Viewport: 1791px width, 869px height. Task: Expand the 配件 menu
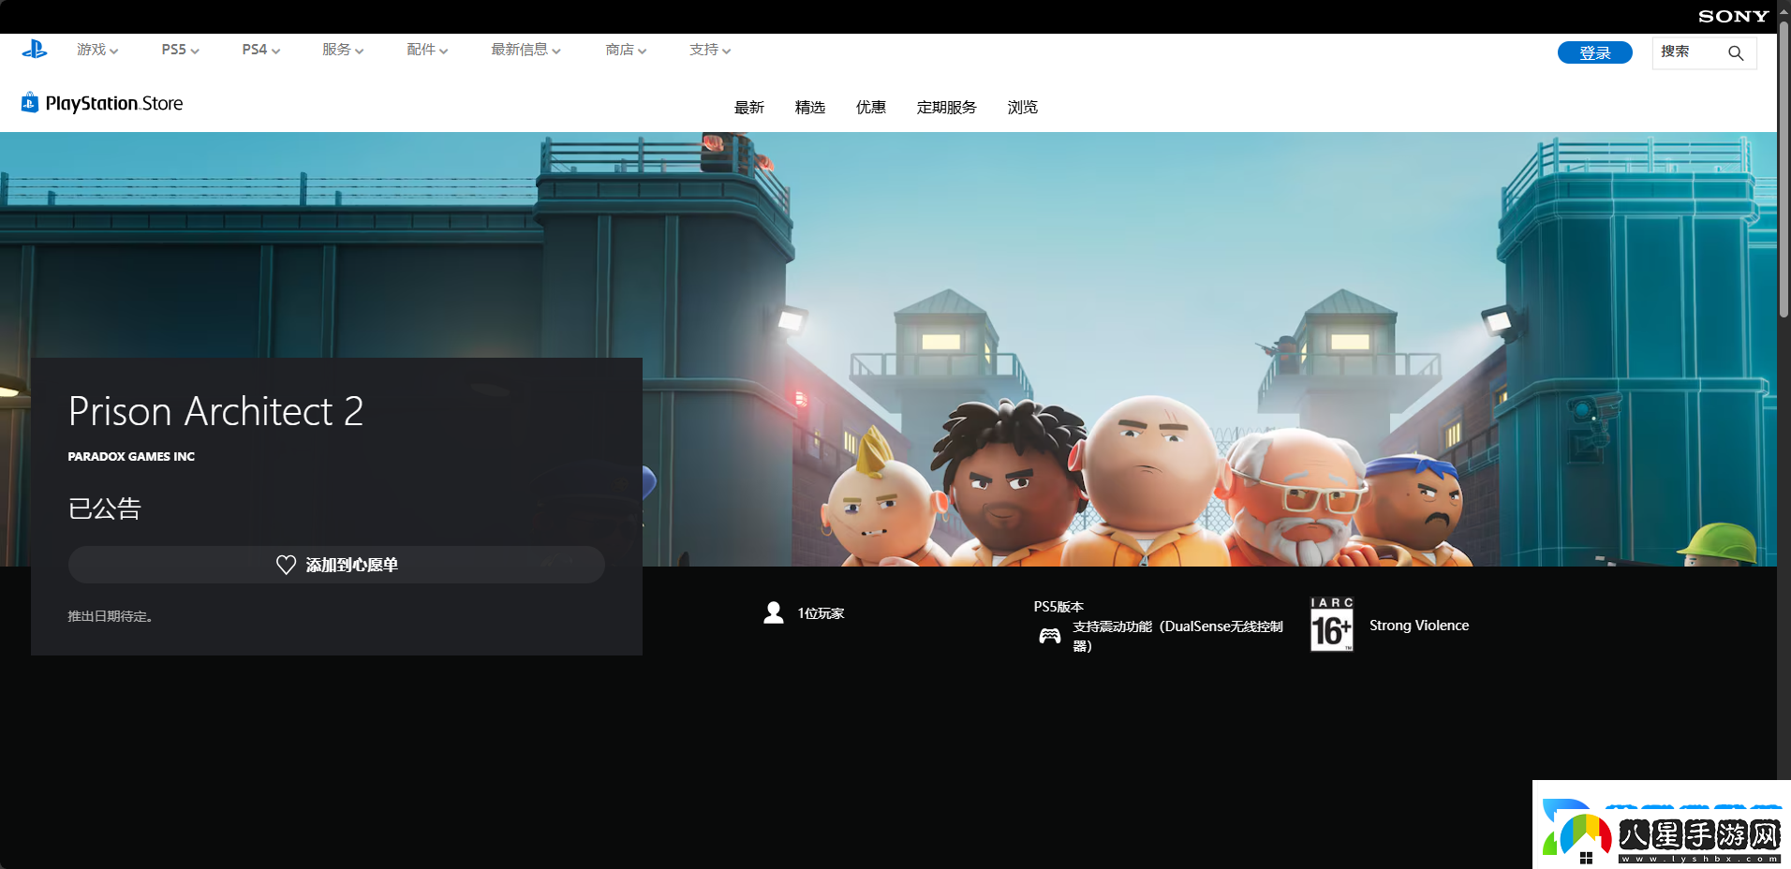point(427,50)
